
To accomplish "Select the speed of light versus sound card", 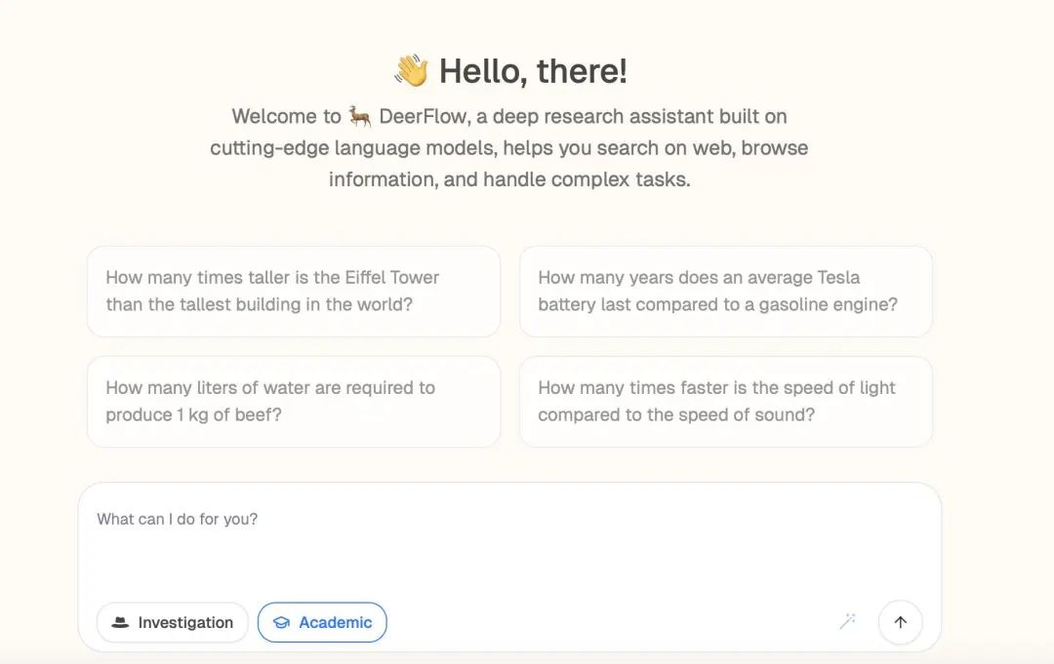I will [726, 402].
